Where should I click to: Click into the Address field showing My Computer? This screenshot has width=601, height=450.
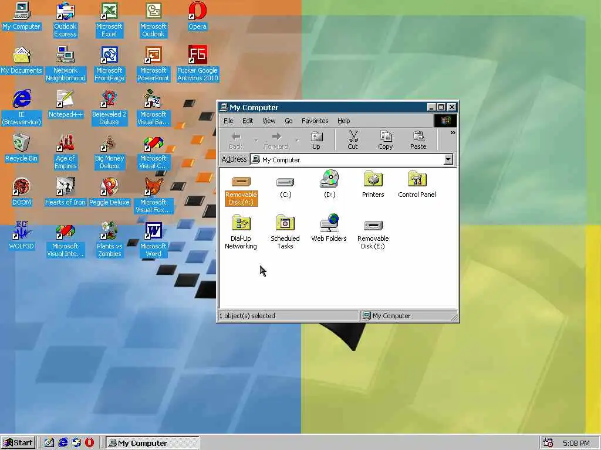coord(347,159)
